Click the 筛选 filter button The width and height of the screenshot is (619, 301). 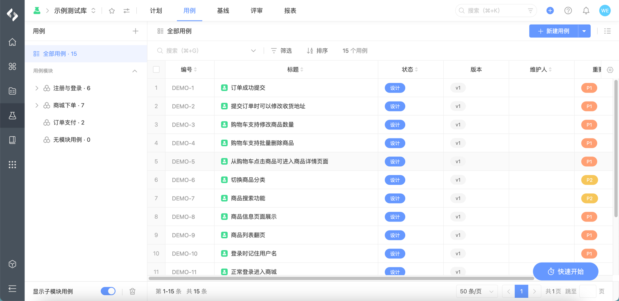pos(281,51)
